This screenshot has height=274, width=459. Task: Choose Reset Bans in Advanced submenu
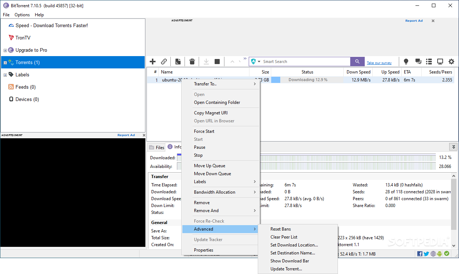(298, 229)
